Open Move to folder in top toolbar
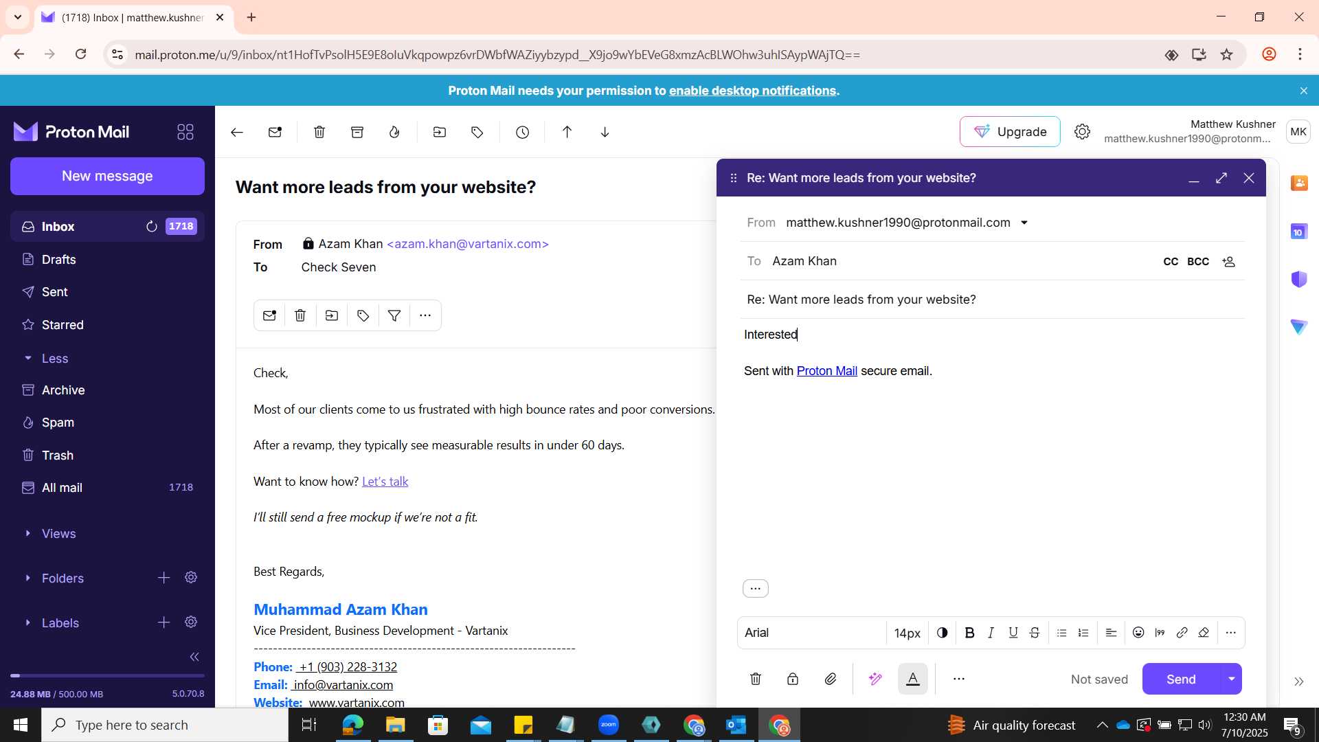Screen dimensions: 1319x742 tap(440, 132)
